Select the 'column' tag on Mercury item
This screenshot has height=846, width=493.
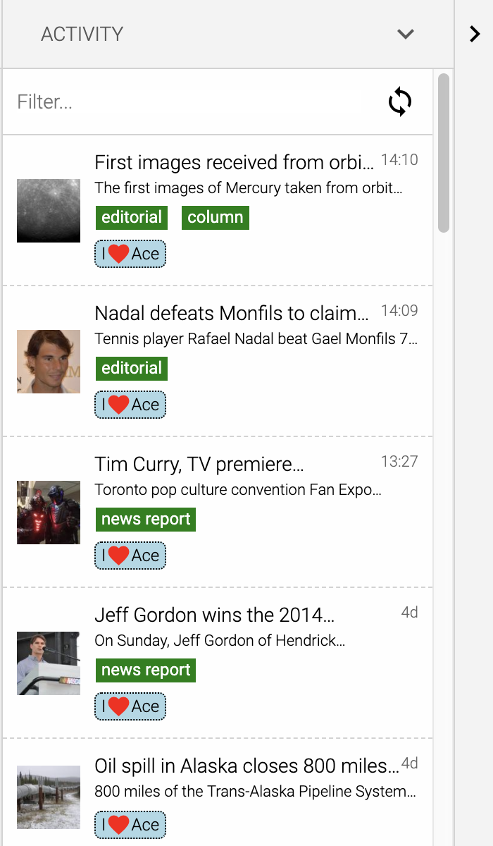[215, 217]
